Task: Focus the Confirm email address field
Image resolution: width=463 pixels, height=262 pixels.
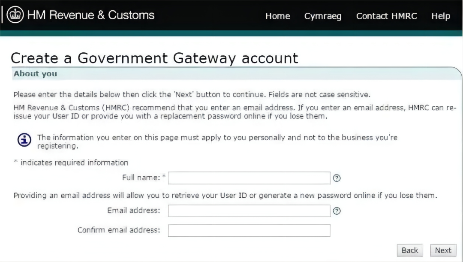Action: (x=249, y=231)
